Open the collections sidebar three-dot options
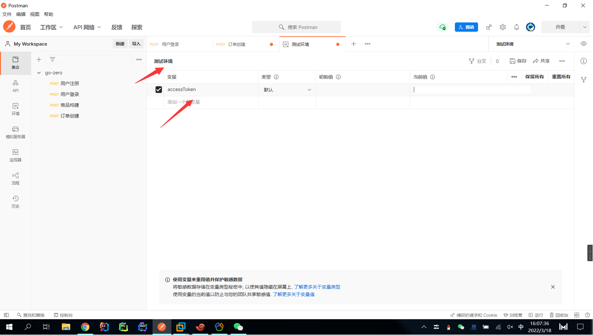This screenshot has width=593, height=335. pos(139,60)
